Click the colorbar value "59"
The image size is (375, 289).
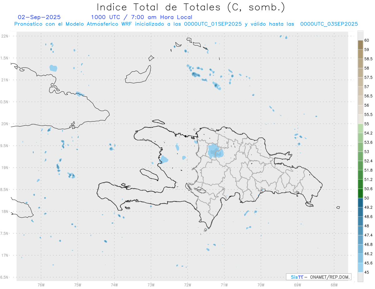367,50
